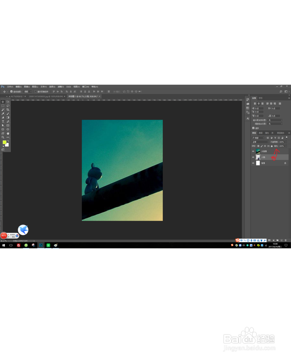Hide the 人物 layer
The height and width of the screenshot is (358, 291).
pyautogui.click(x=253, y=157)
